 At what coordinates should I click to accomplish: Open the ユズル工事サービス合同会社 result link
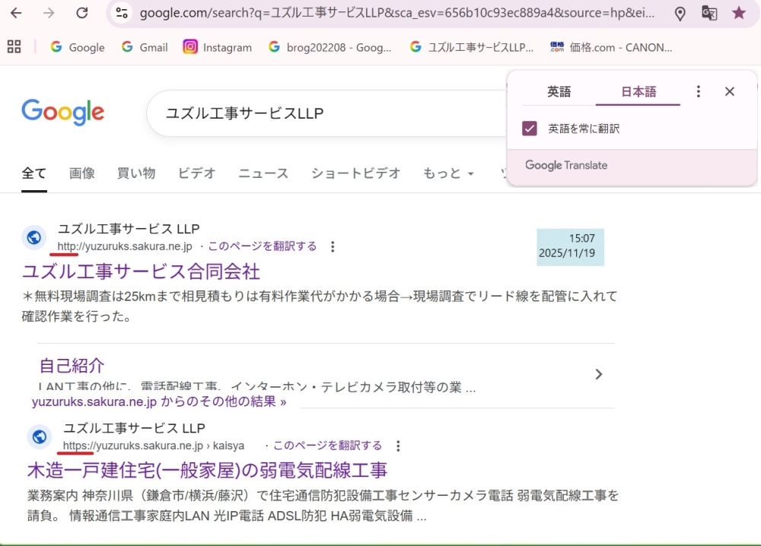tap(141, 271)
